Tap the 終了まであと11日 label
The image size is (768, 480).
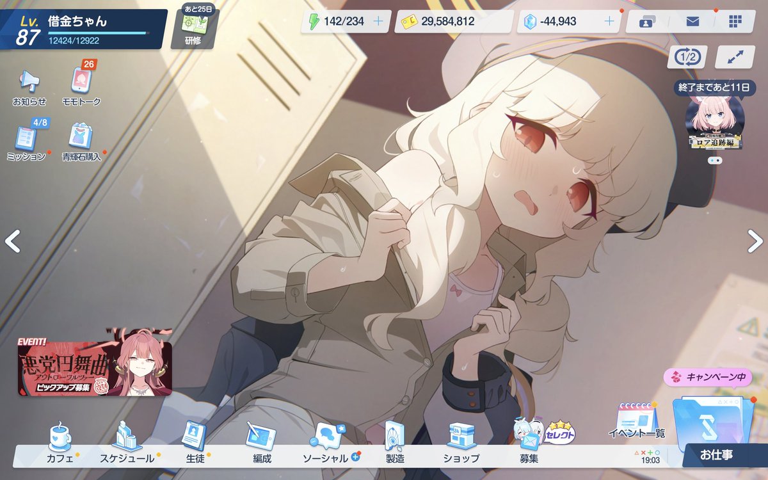[x=714, y=88]
